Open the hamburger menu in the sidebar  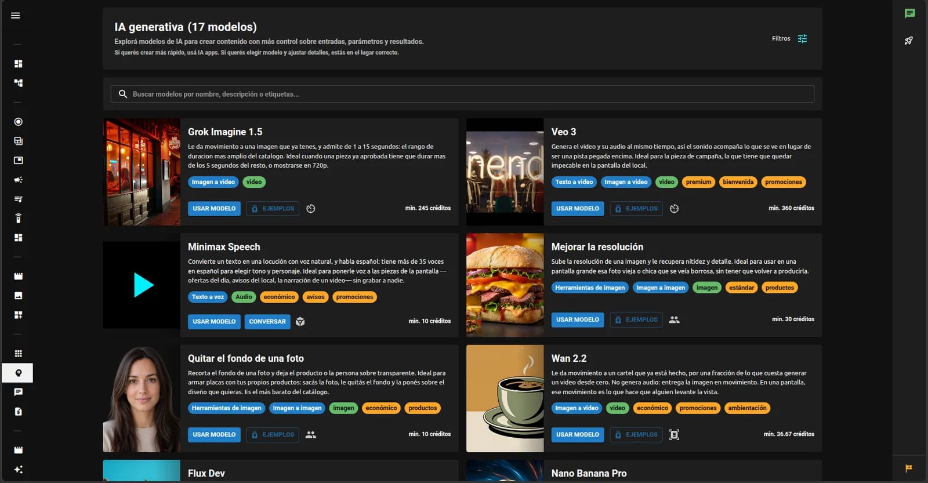coord(16,16)
